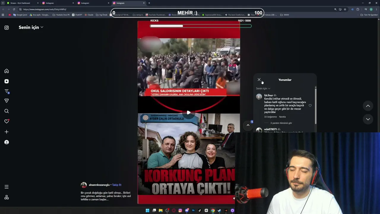
Task: Go to Instagram Home in the sidebar
Action: point(7,71)
